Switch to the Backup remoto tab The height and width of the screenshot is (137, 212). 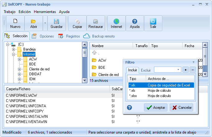point(99,36)
